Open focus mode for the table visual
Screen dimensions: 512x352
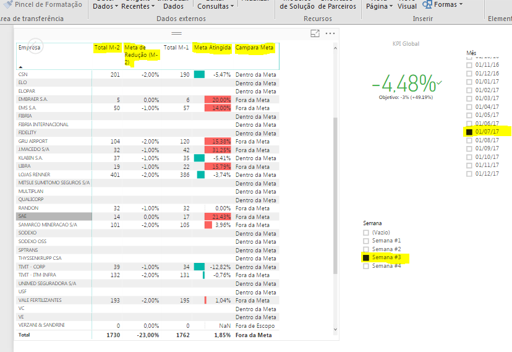[315, 33]
